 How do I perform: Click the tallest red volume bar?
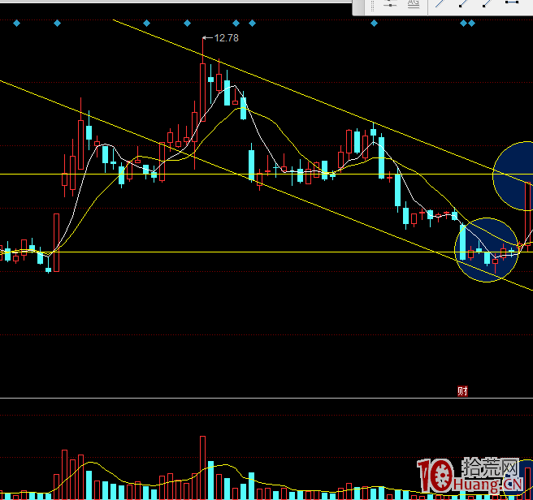[202, 468]
